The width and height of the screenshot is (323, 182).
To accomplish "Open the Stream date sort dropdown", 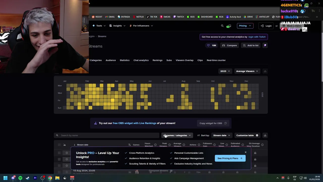I will tap(222, 135).
